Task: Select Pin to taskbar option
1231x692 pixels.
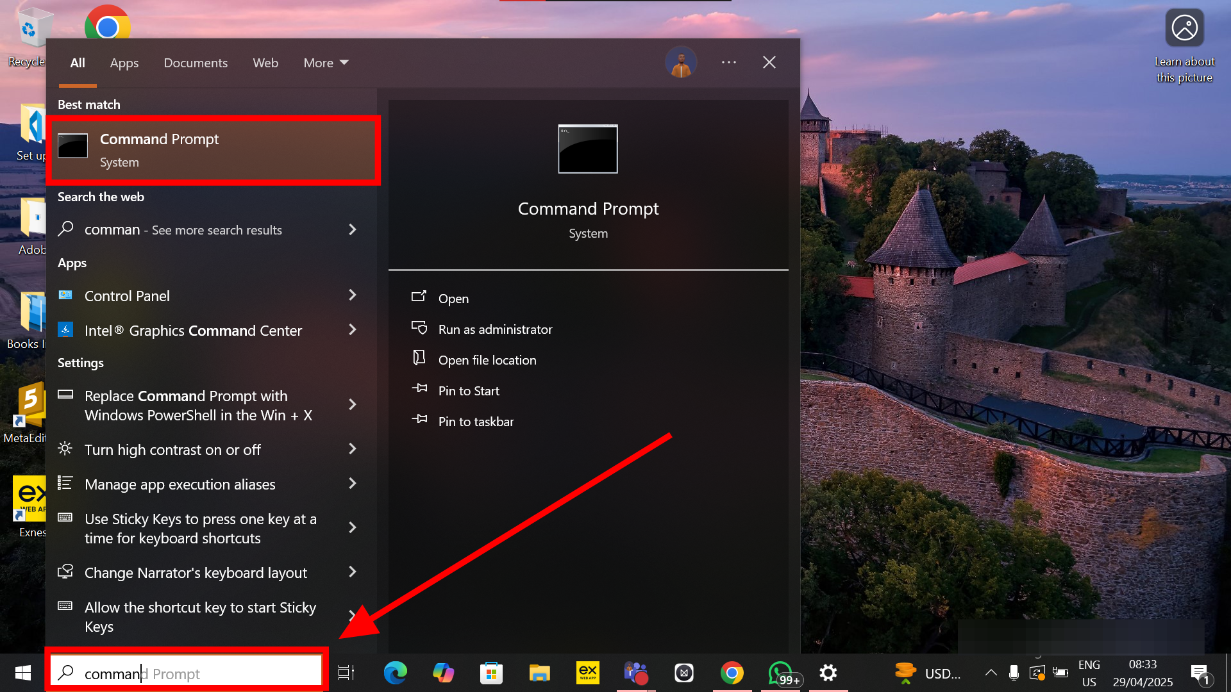Action: pyautogui.click(x=476, y=422)
